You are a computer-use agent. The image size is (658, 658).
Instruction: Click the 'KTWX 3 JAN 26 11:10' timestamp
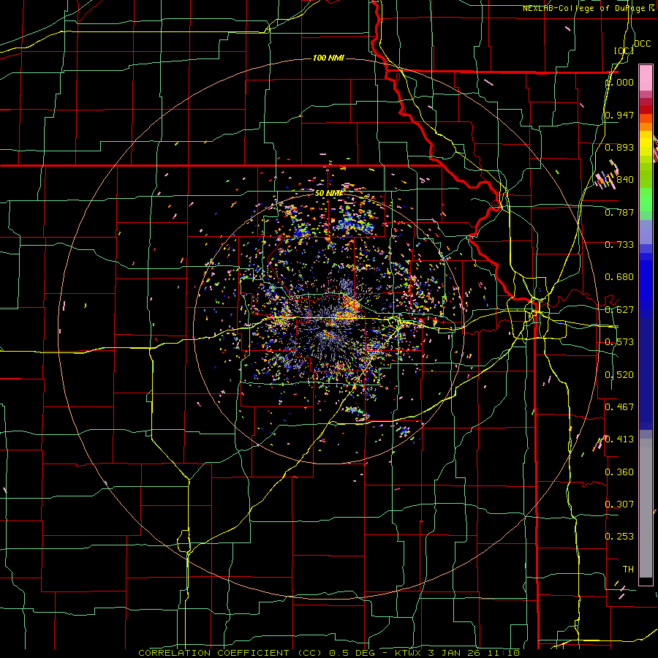pos(458,653)
